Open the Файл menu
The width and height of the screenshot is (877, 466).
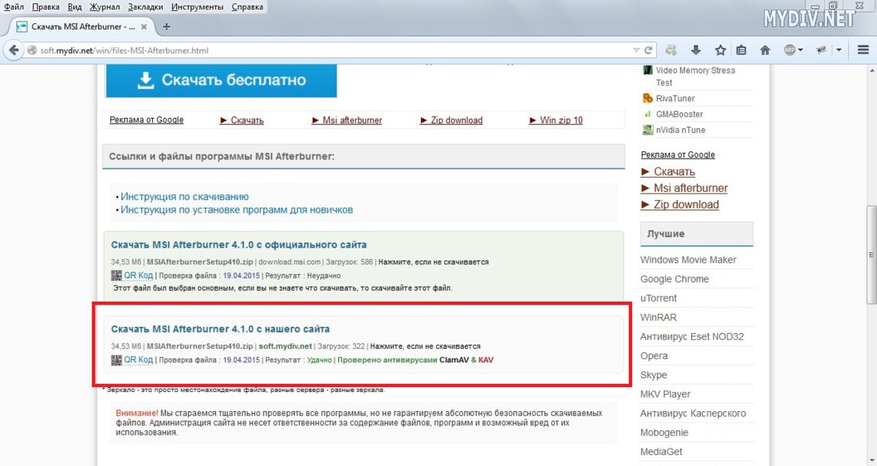[14, 6]
